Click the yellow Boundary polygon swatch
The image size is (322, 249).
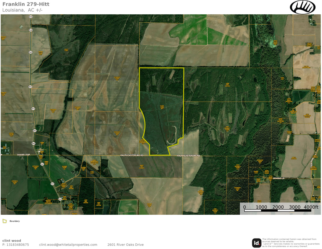click(5, 221)
